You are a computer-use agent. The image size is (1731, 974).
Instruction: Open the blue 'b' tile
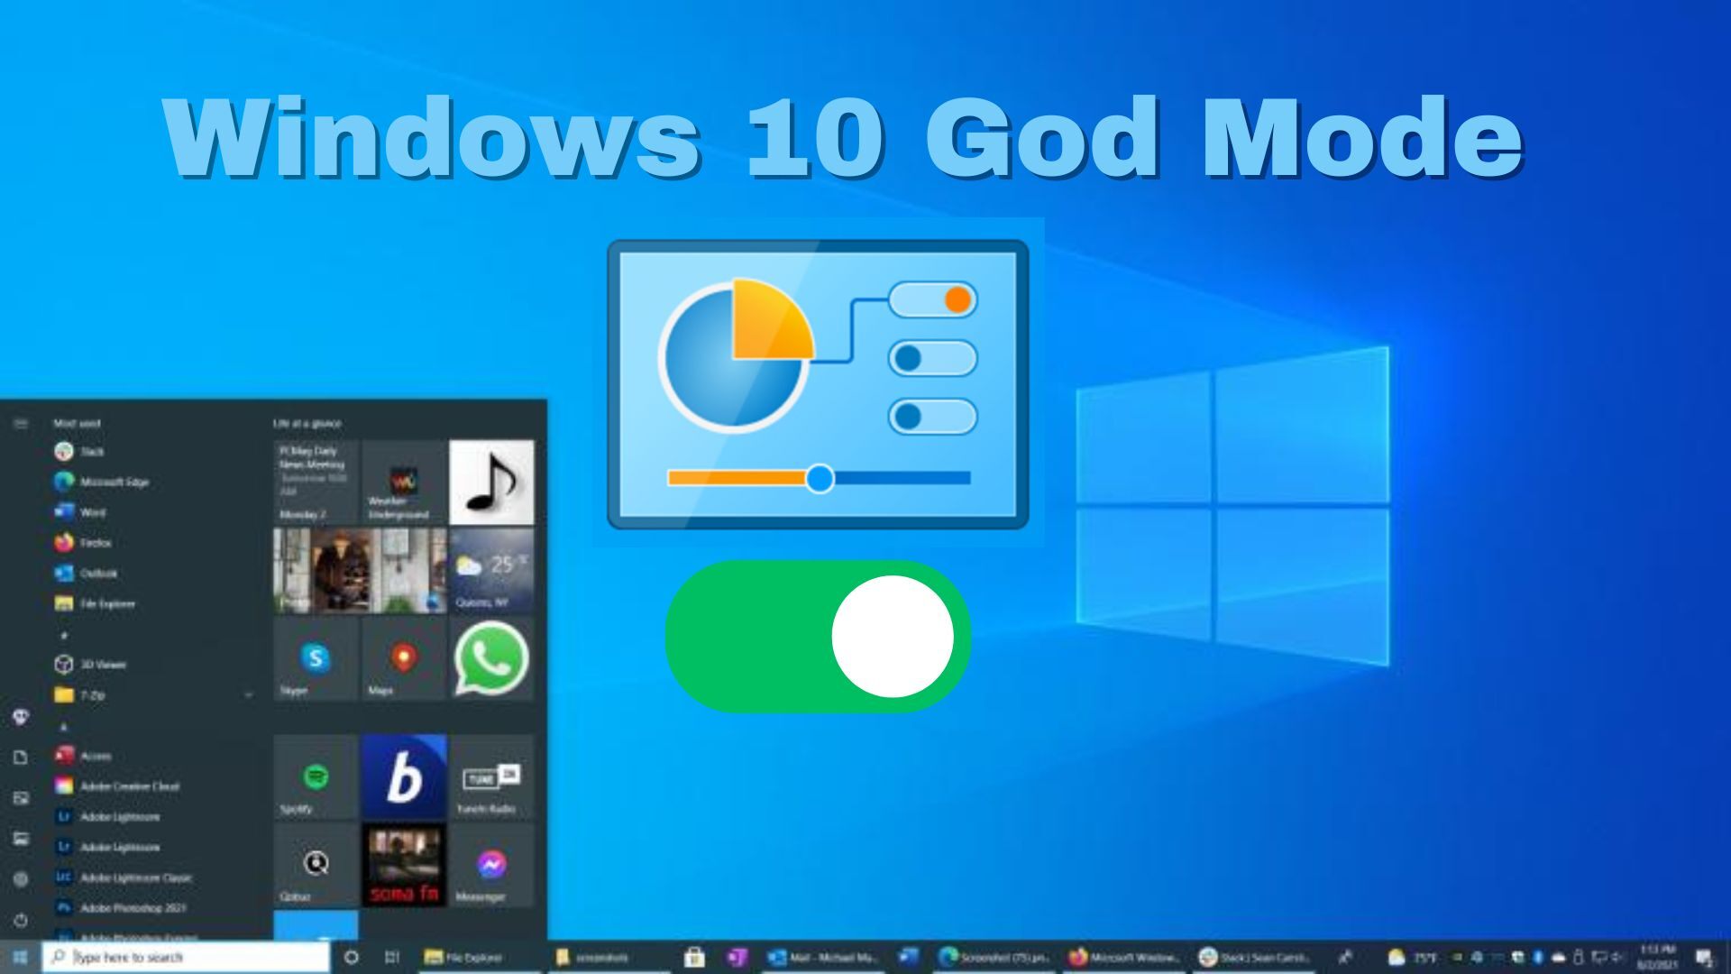pos(403,776)
